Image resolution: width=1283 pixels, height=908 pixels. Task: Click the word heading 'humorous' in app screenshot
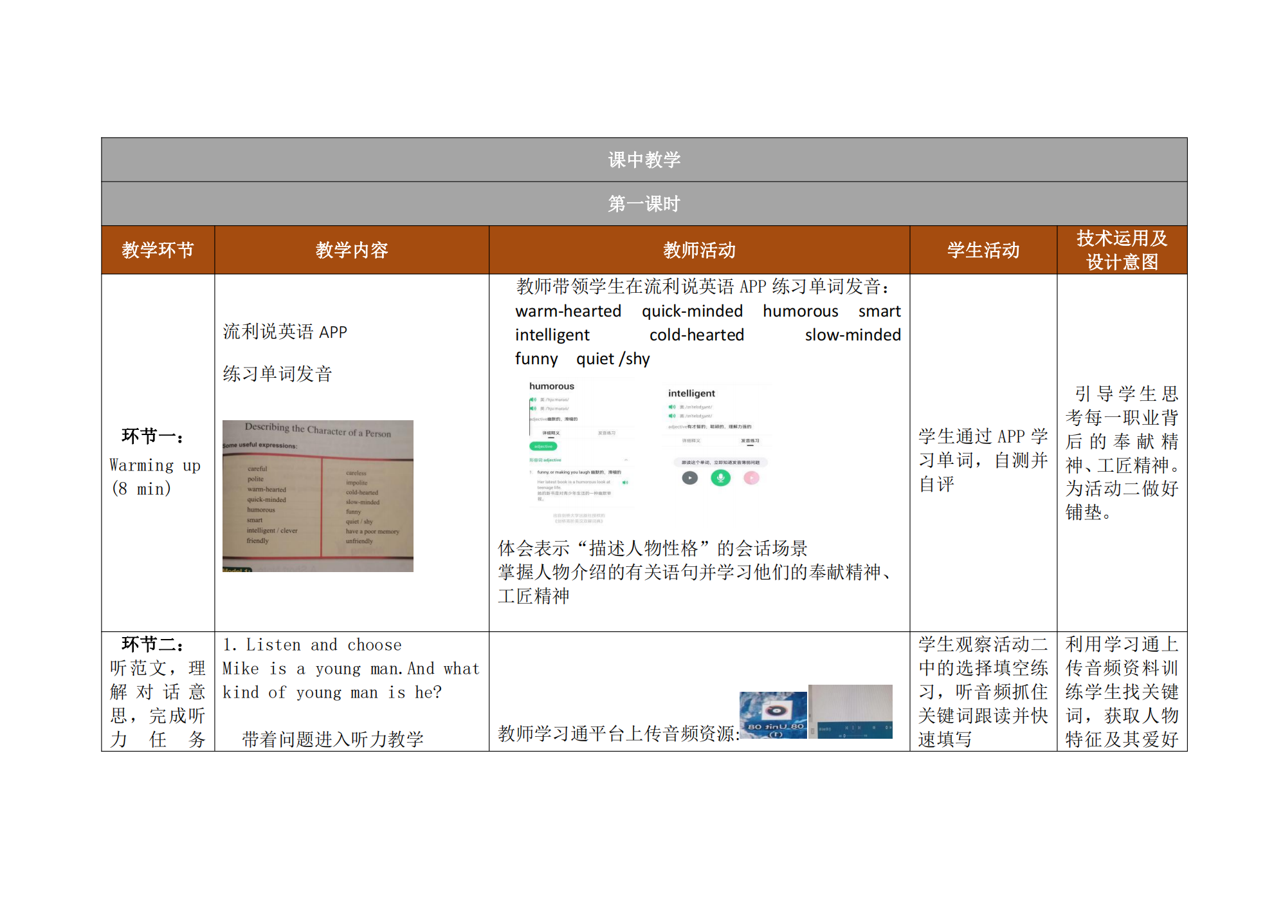[x=552, y=386]
